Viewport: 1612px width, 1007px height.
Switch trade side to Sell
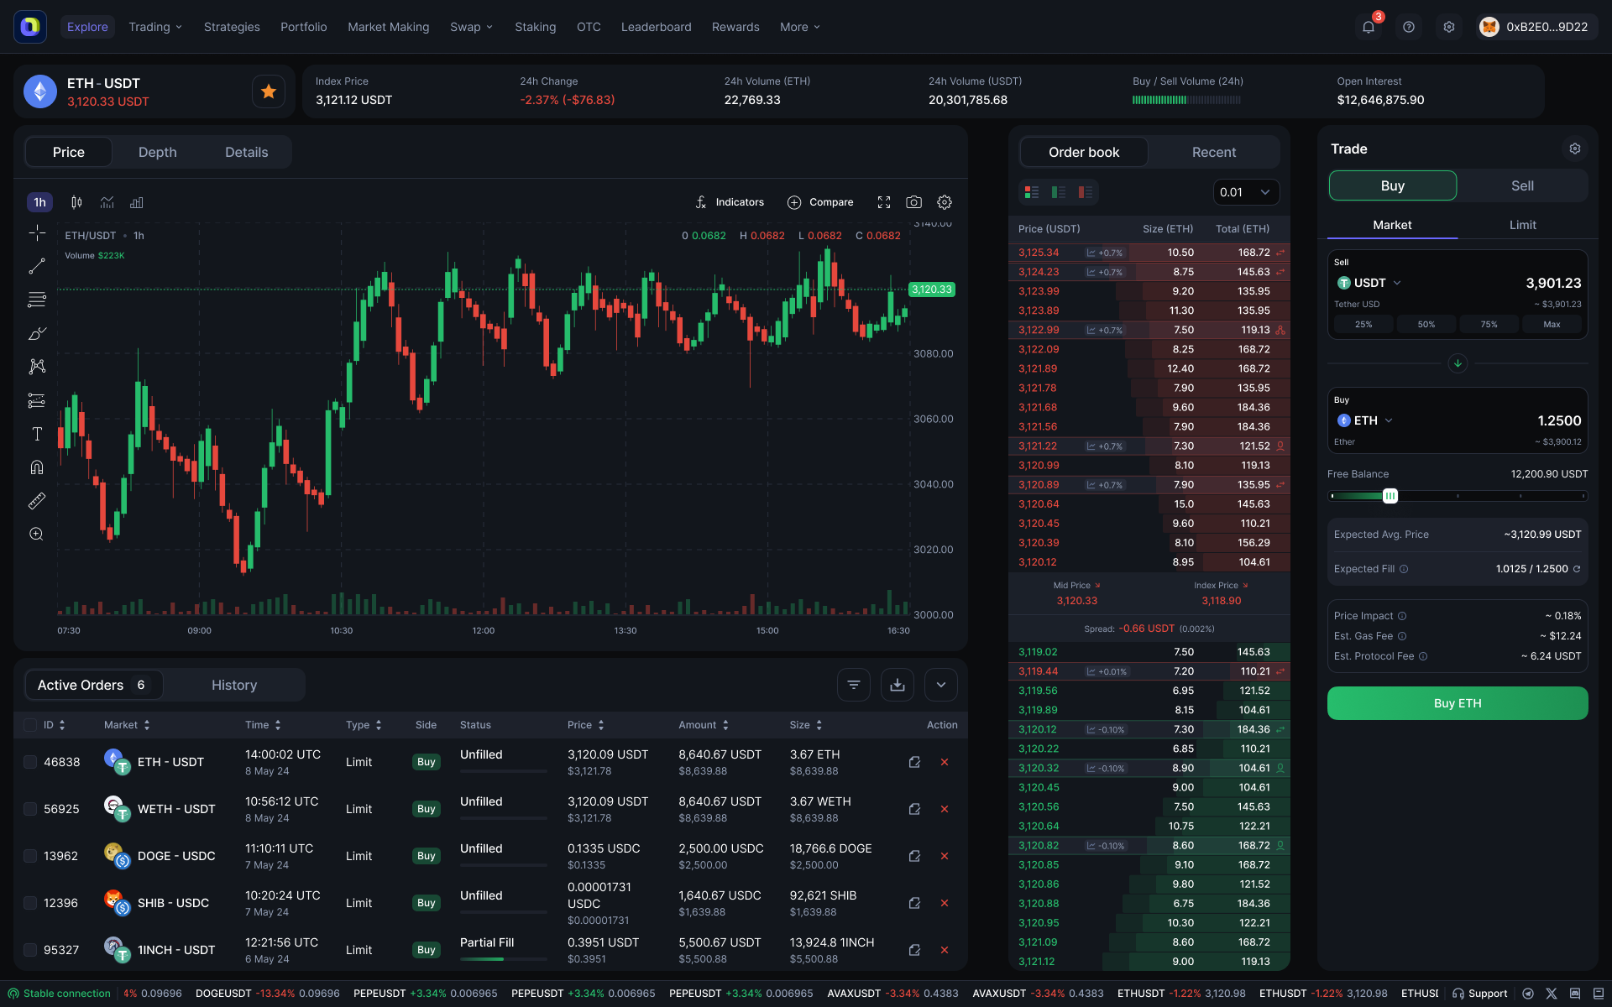[1522, 185]
